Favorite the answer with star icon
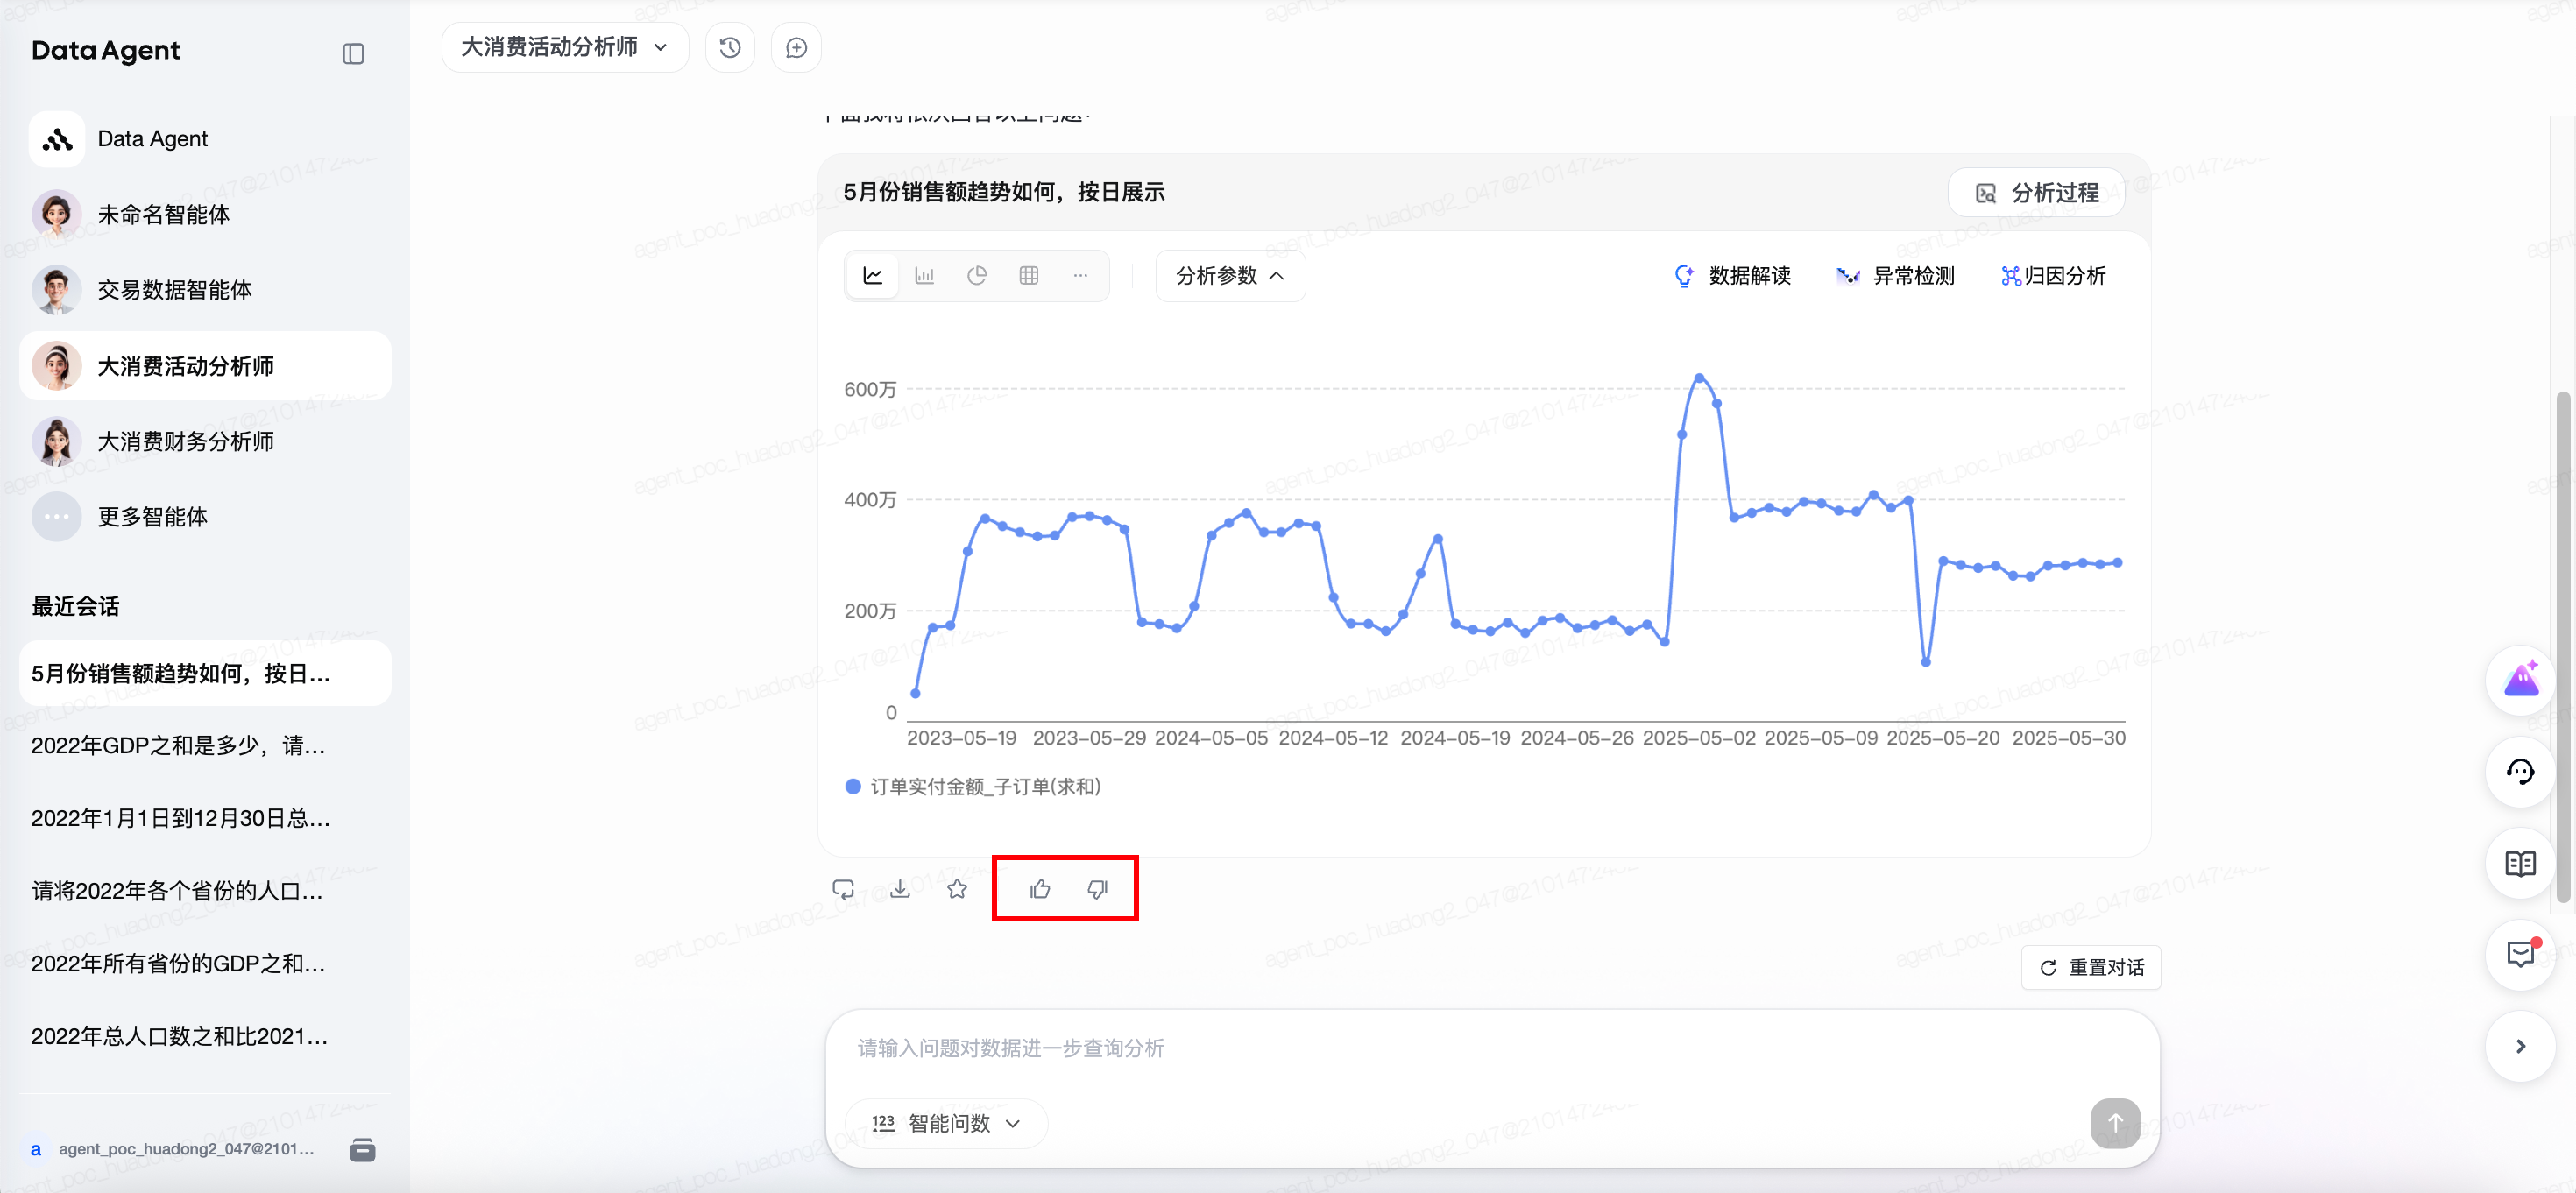 click(957, 888)
